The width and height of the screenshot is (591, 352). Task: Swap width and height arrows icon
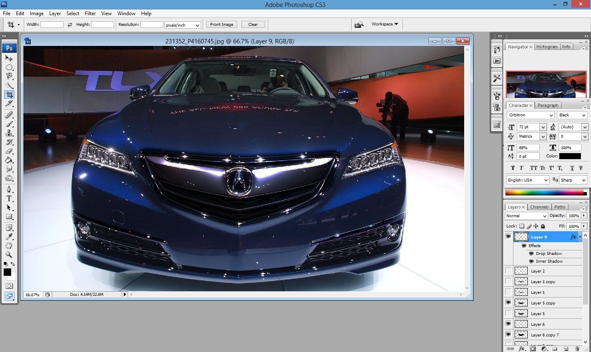tap(70, 25)
